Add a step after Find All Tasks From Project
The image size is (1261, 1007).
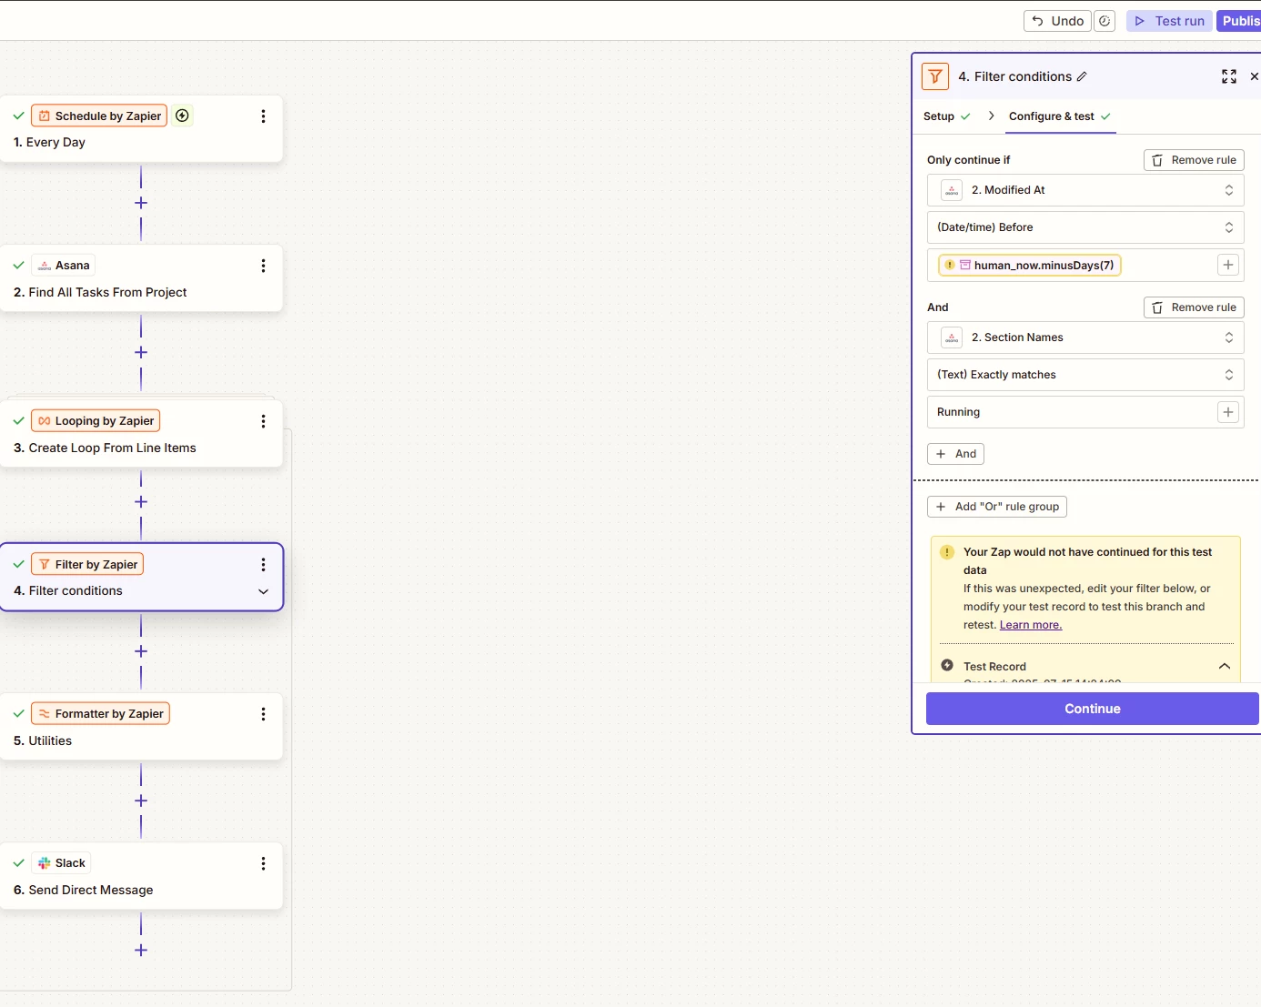coord(141,352)
